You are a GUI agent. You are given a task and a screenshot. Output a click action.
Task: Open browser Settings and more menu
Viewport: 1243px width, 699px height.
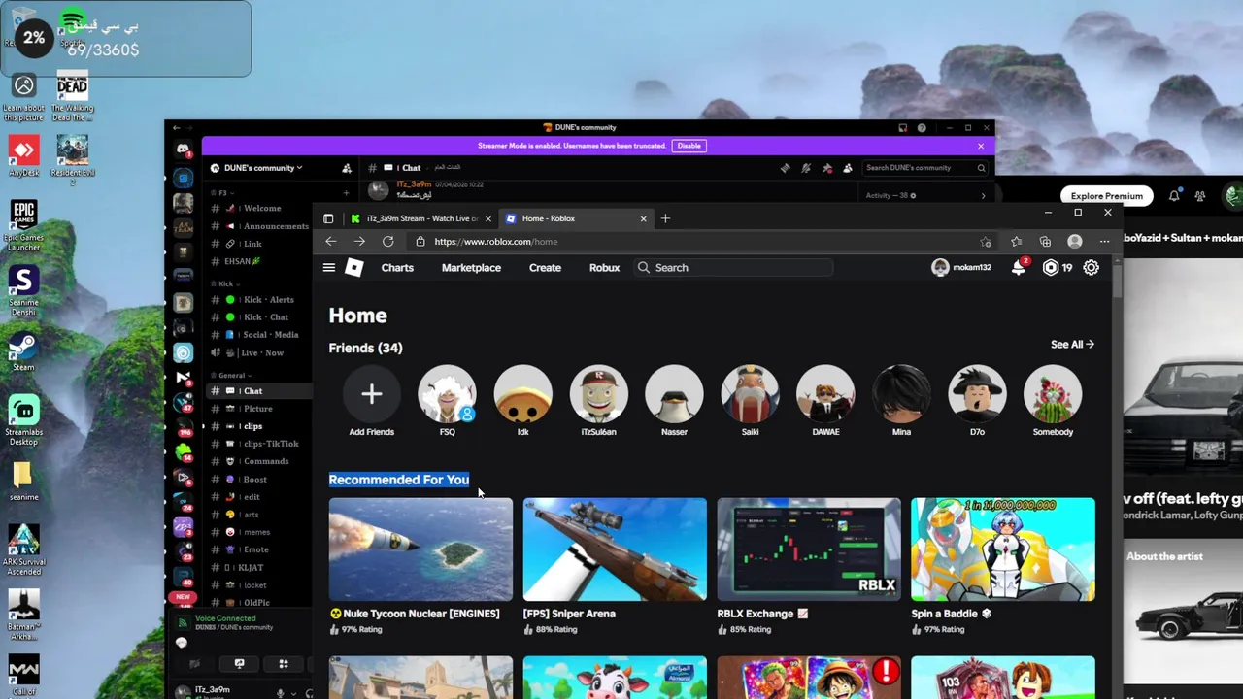[1104, 242]
